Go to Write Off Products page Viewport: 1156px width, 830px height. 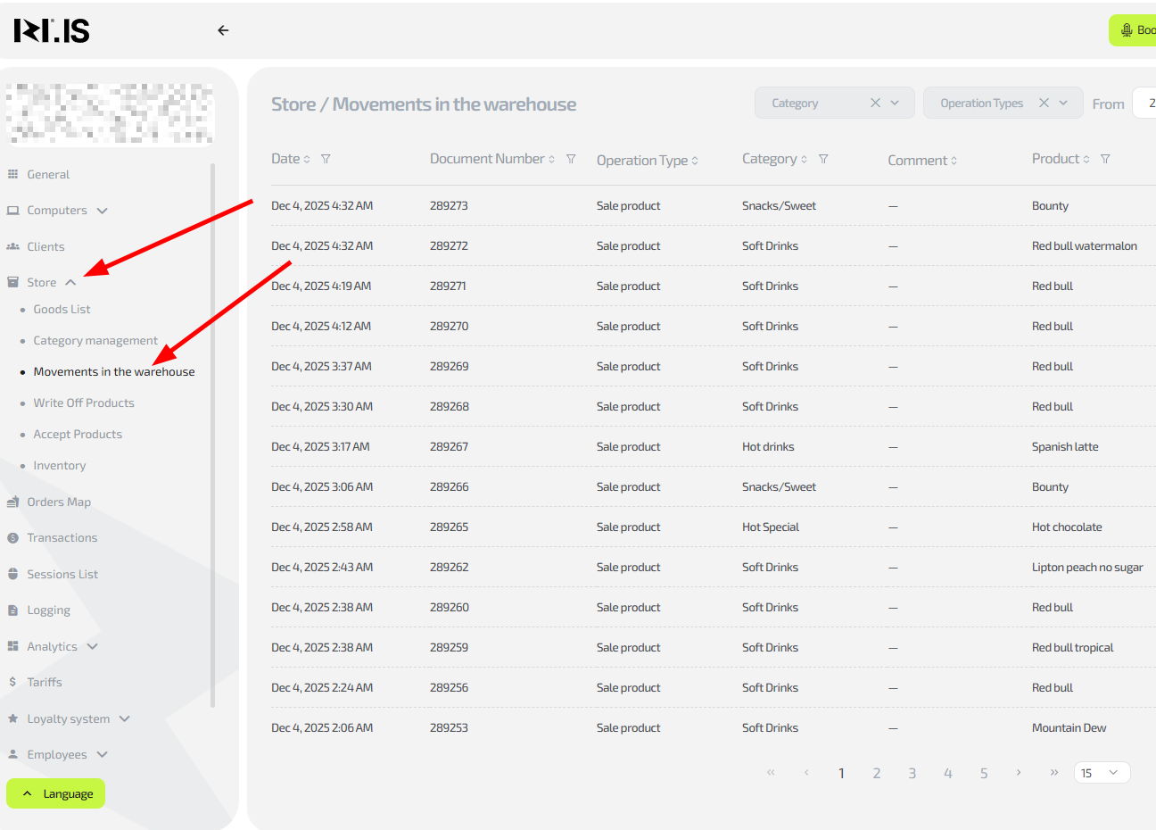[84, 403]
